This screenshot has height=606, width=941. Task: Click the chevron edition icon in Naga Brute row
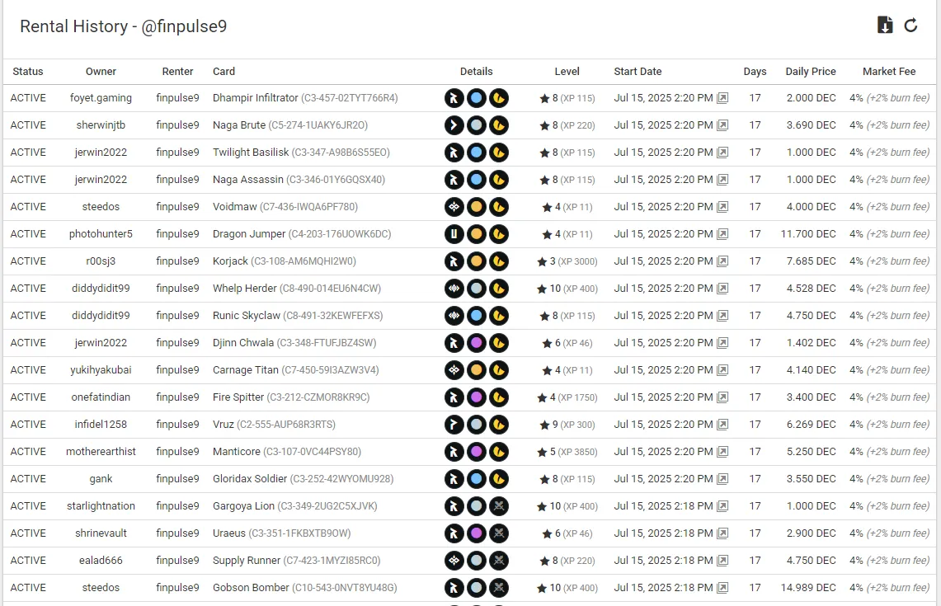coord(454,125)
